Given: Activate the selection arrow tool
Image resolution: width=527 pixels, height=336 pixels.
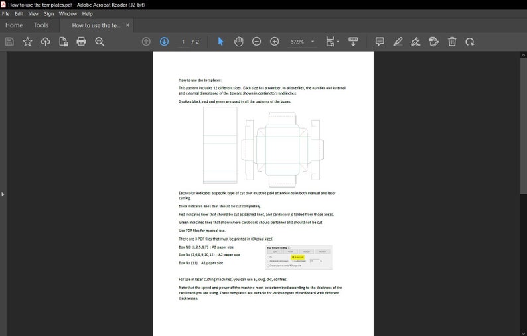Looking at the screenshot, I should coord(220,42).
